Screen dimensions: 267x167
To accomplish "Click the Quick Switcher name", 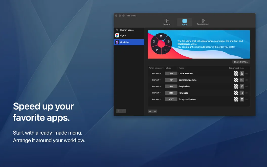I will pyautogui.click(x=186, y=74).
